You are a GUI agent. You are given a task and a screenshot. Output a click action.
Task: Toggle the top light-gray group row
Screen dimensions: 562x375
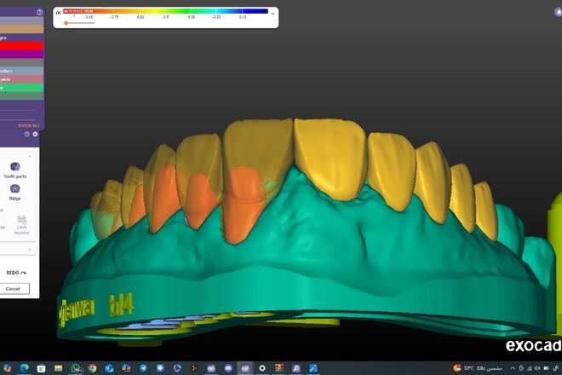coord(21,20)
